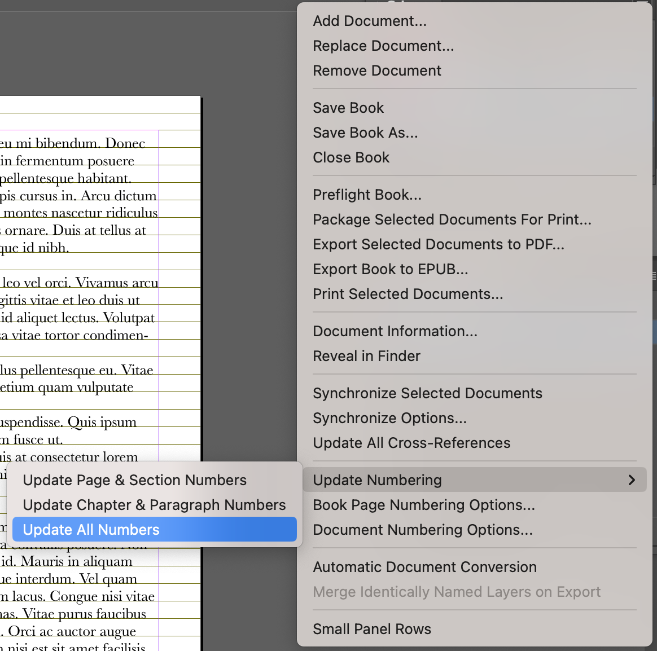Open Save Book As dialog
Screen dimensions: 657x651
365,133
